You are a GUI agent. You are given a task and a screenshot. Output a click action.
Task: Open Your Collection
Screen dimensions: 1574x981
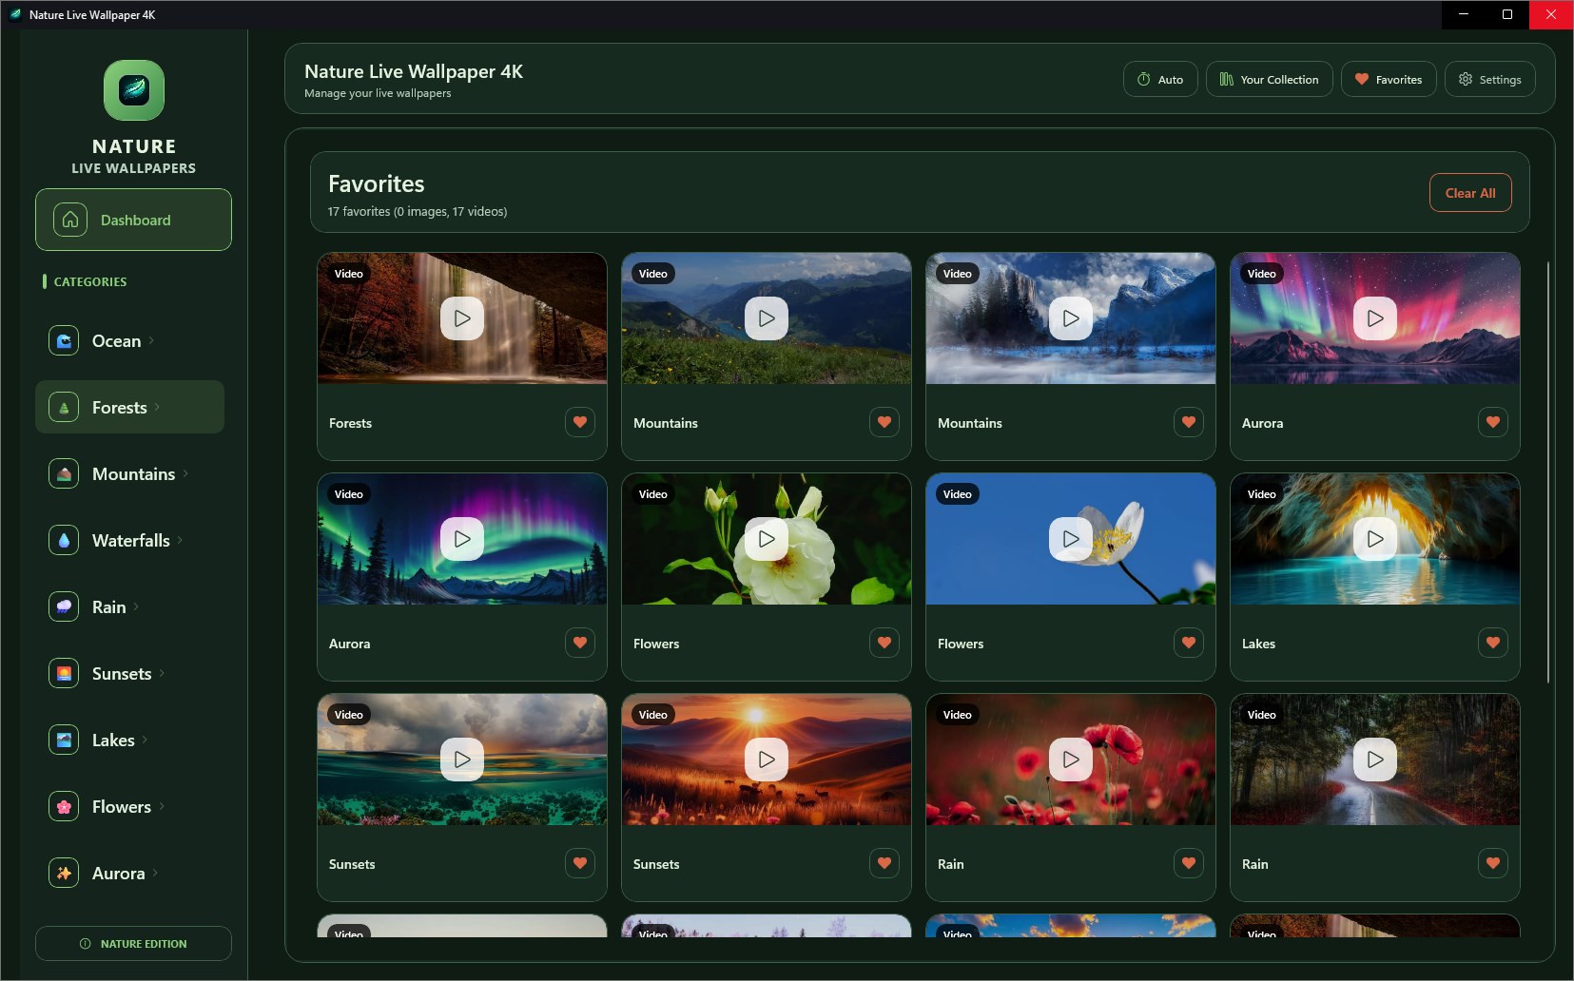pyautogui.click(x=1269, y=79)
